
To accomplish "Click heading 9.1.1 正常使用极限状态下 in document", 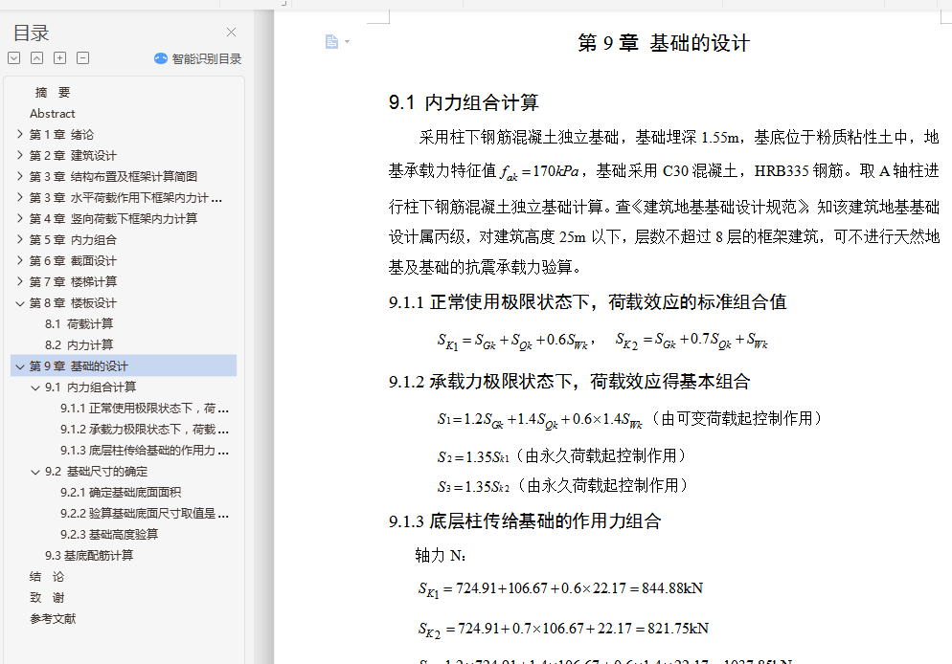I will (588, 302).
